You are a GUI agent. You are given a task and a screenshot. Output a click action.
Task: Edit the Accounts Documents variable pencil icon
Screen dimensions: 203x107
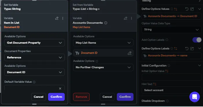[x=126, y=18]
